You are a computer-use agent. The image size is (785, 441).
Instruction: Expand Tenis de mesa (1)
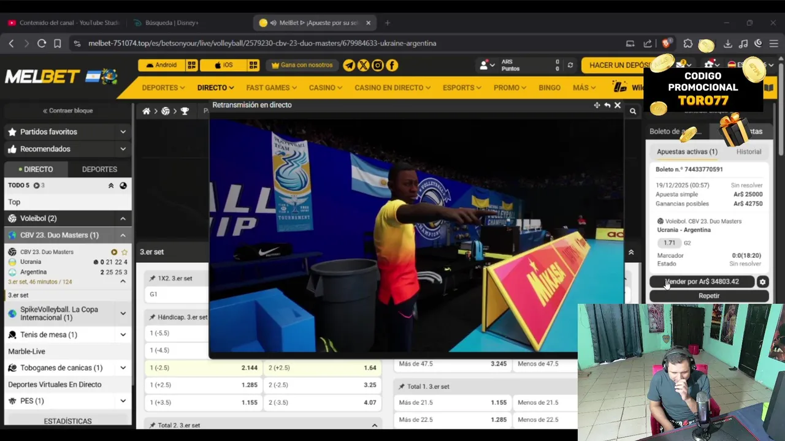(x=123, y=335)
